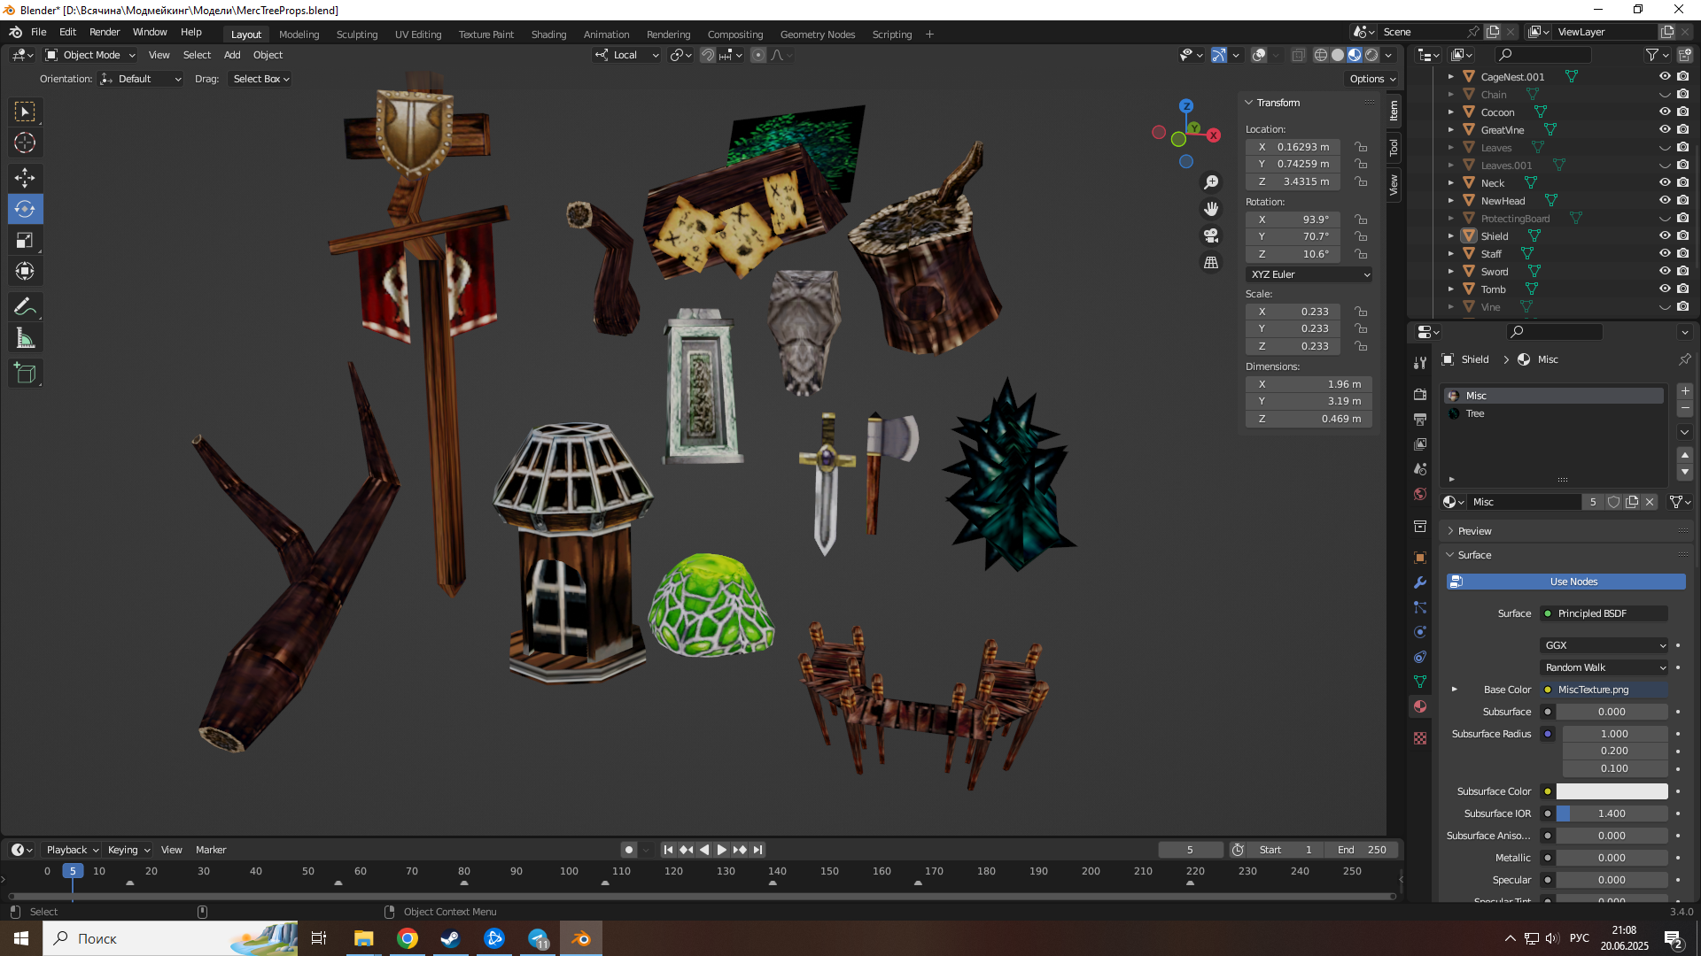
Task: Click the Subsurface Color swatch
Action: click(x=1612, y=791)
